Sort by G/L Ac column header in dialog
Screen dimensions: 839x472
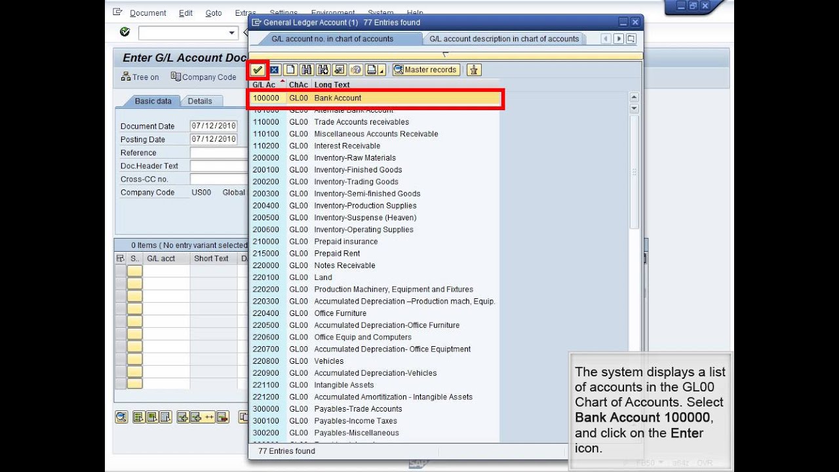point(267,85)
